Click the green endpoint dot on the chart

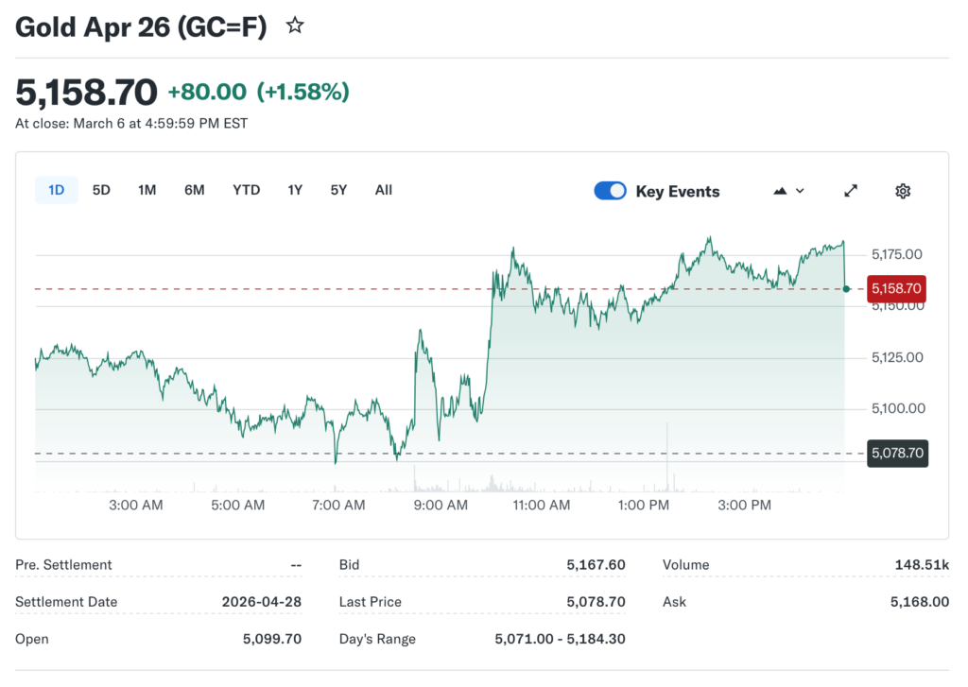(845, 289)
